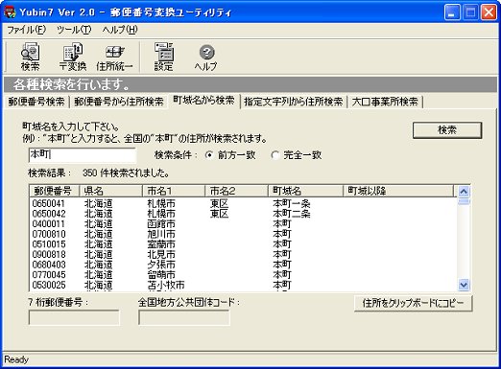Click 留萌市 in the 市名1 column

coord(161,275)
